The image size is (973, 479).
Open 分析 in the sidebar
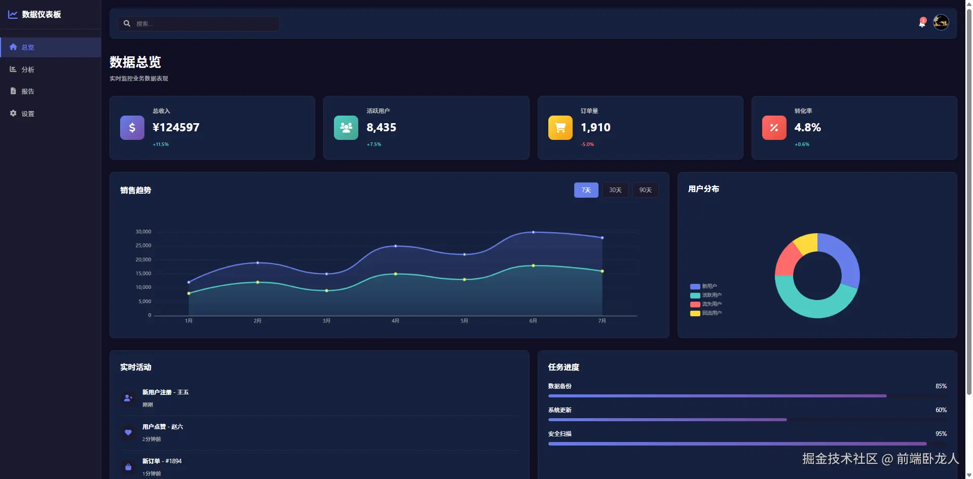point(51,69)
